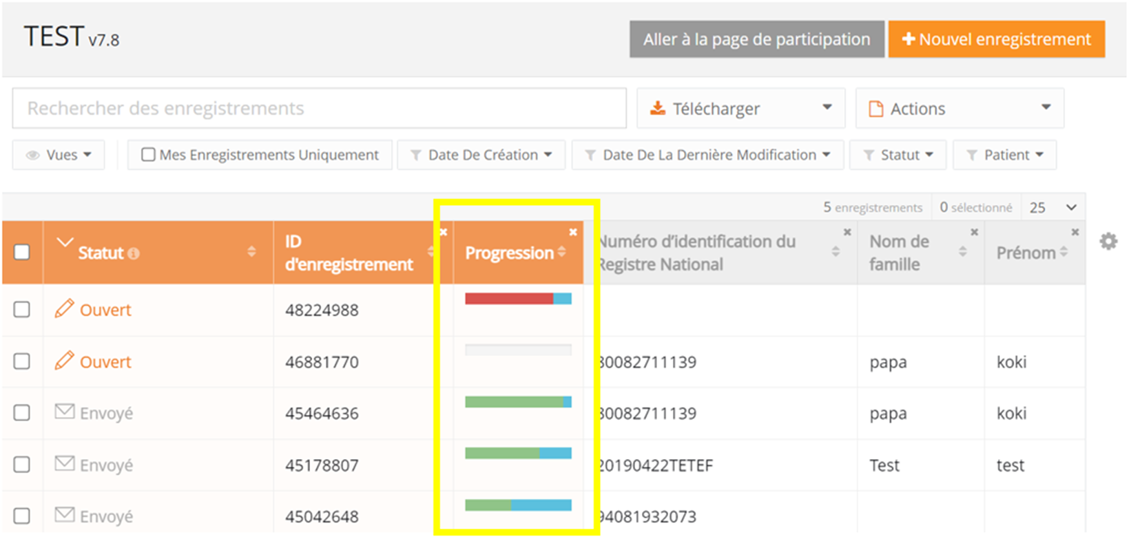Image resolution: width=1131 pixels, height=550 pixels.
Task: Go to Aller à la page de participation
Action: [756, 39]
